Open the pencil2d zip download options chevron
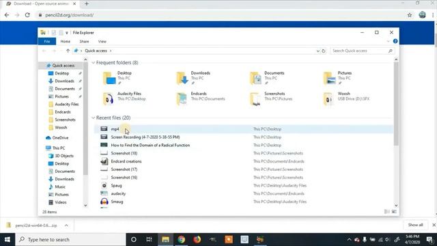Screen dimensions: 437x246 [66, 225]
